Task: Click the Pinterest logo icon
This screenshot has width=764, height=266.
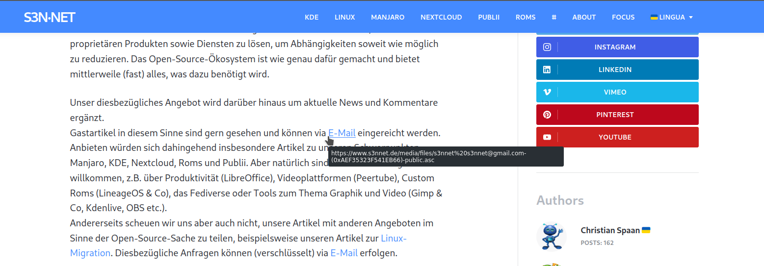Action: click(x=547, y=115)
